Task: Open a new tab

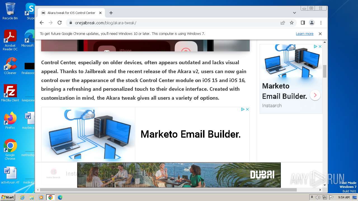Action: (x=111, y=13)
